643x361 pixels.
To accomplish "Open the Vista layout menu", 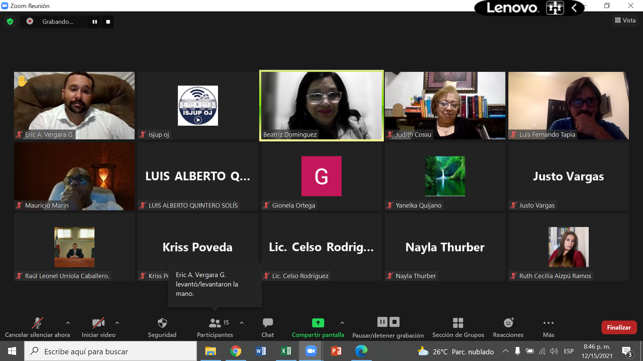I will (x=625, y=20).
